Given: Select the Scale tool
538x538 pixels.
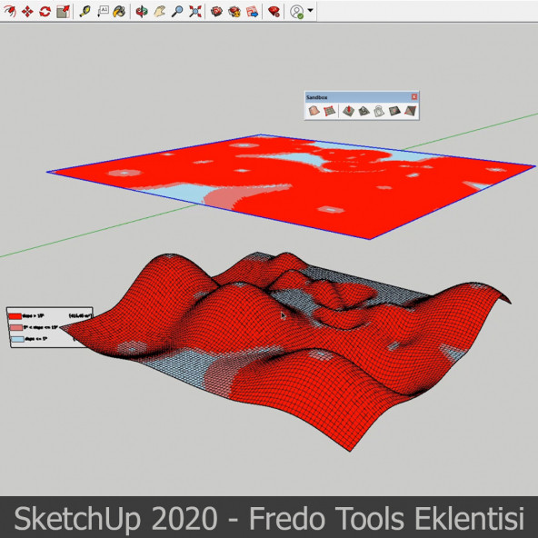Looking at the screenshot, I should (63, 11).
